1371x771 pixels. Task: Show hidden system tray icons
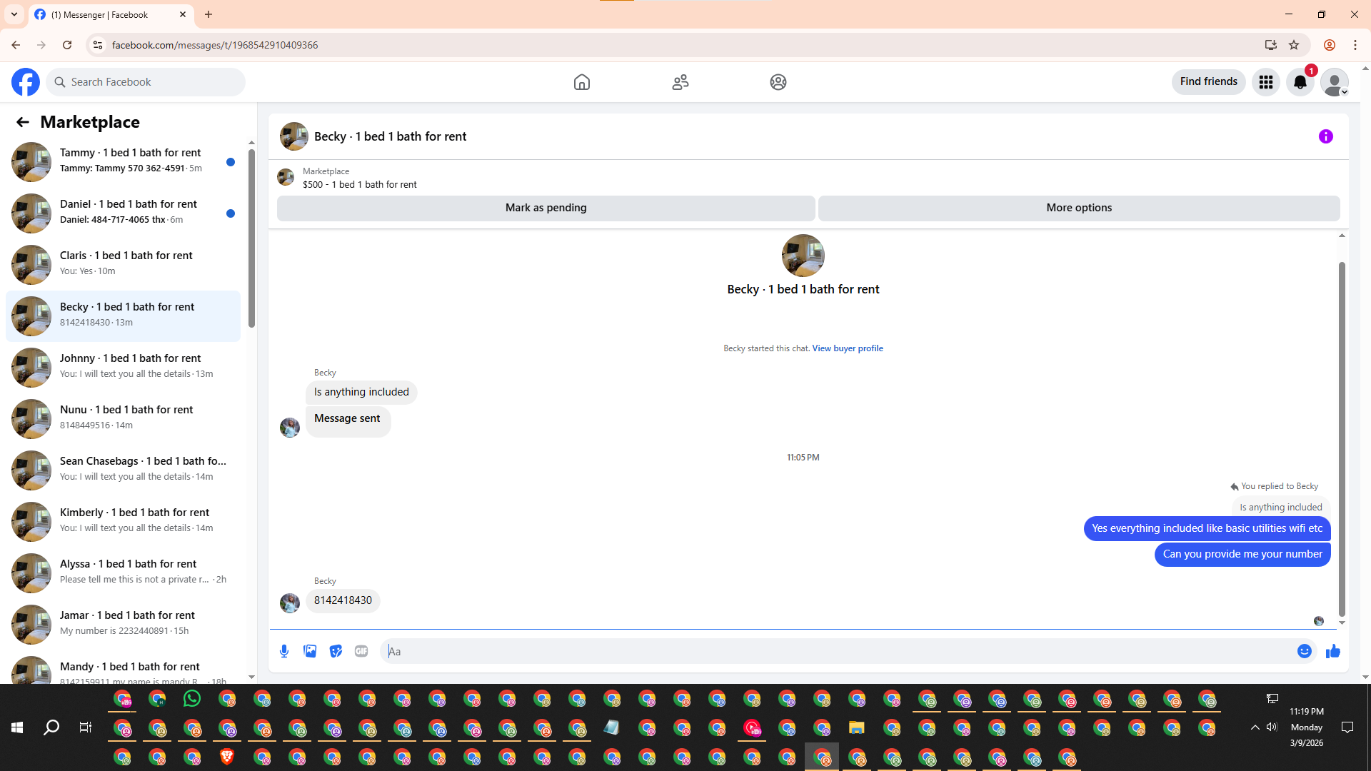1255,727
